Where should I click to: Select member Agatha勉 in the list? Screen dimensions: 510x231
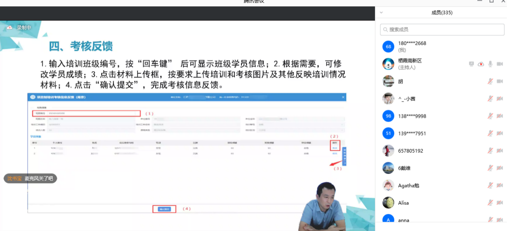408,186
